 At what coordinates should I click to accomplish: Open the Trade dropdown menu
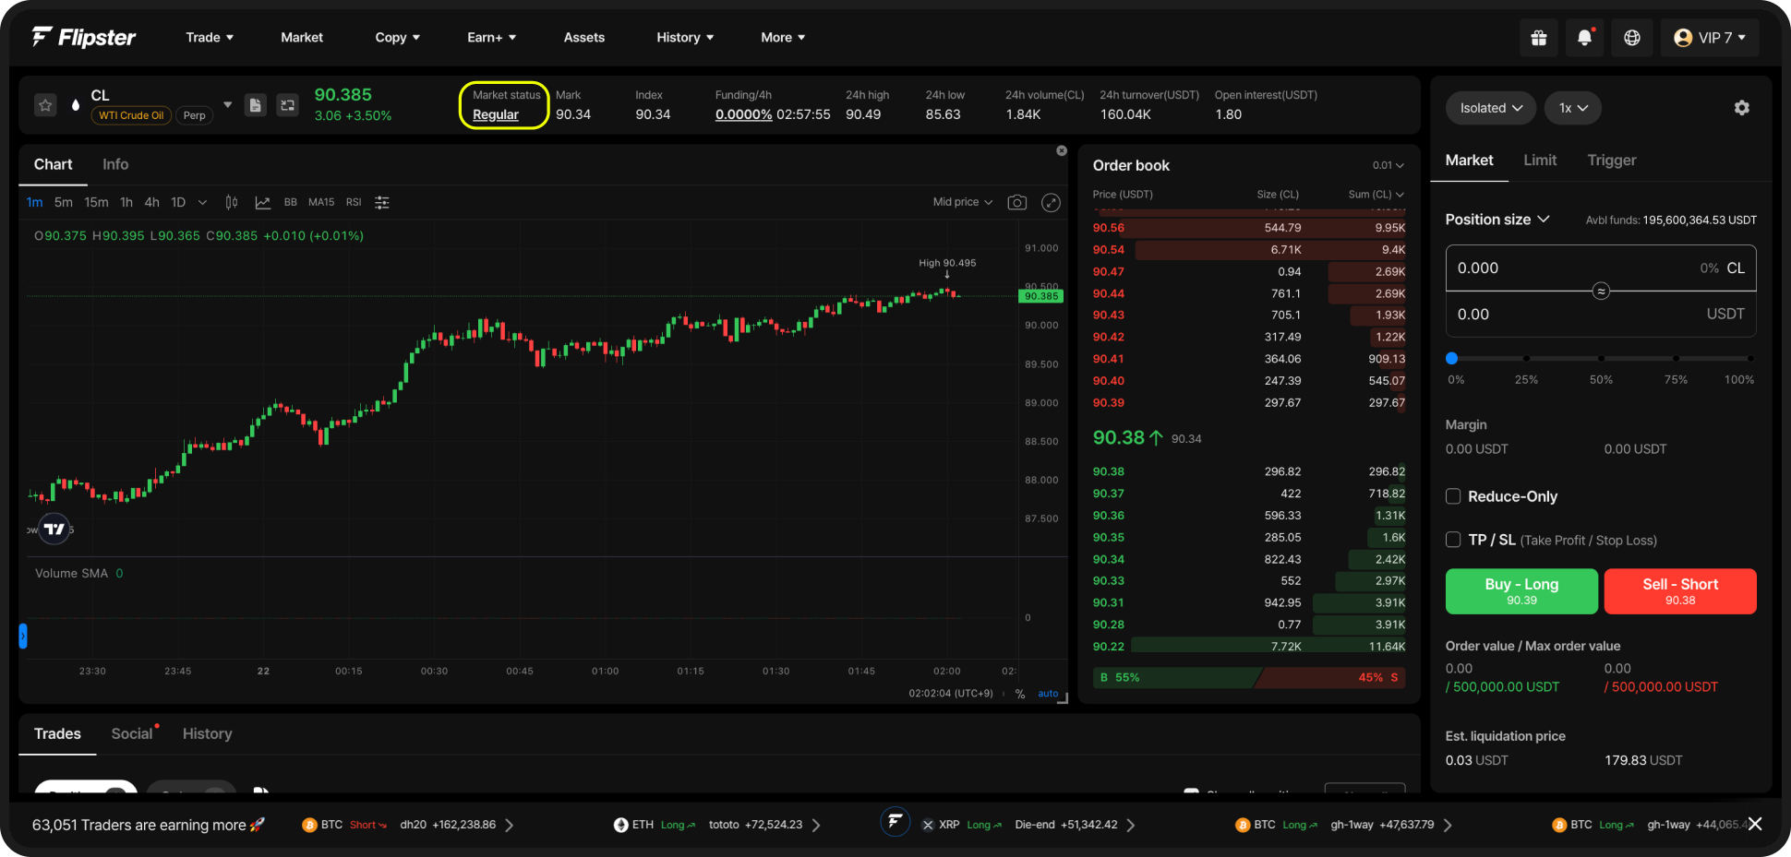(210, 38)
